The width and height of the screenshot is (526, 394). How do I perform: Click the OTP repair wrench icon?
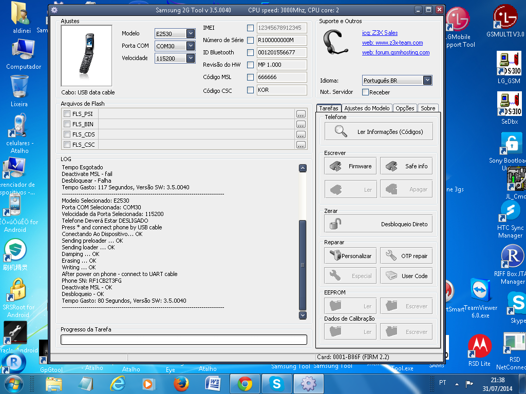click(391, 255)
